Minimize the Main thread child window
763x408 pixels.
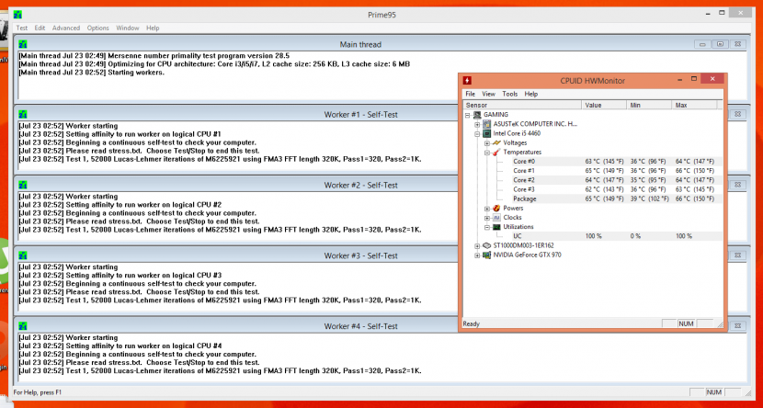702,44
